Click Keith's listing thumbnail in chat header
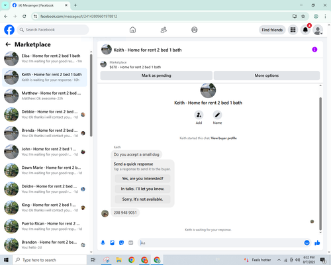 pyautogui.click(x=107, y=50)
